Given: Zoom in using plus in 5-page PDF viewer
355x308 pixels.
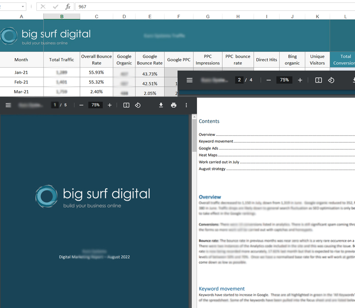Looking at the screenshot, I should click(x=110, y=105).
